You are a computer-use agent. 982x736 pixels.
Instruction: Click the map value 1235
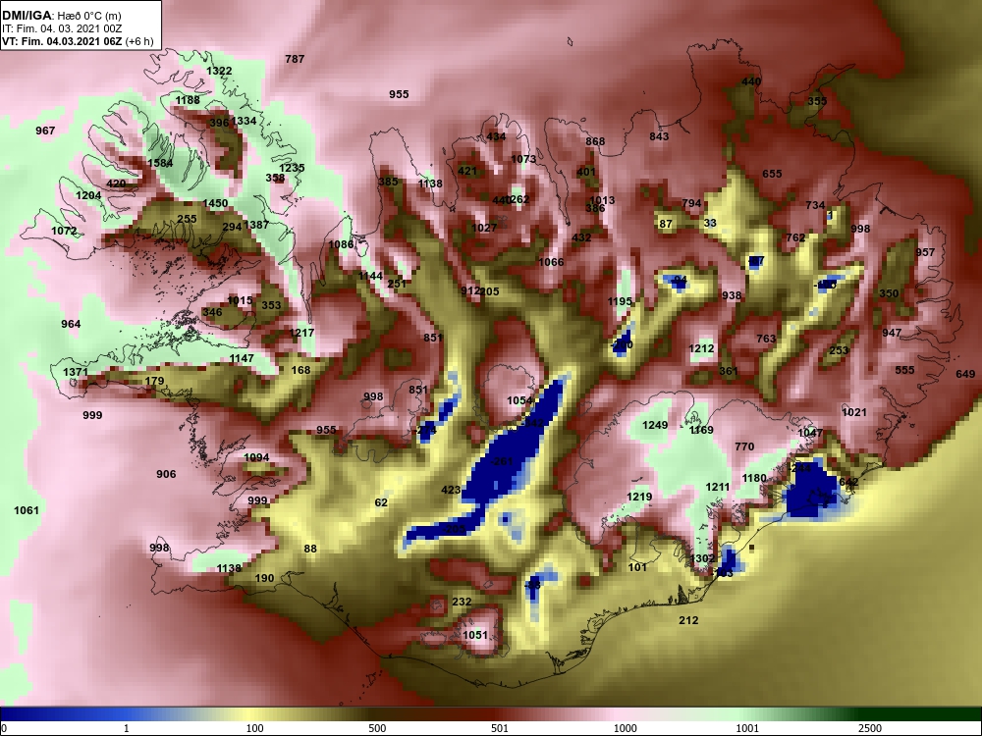pyautogui.click(x=292, y=168)
